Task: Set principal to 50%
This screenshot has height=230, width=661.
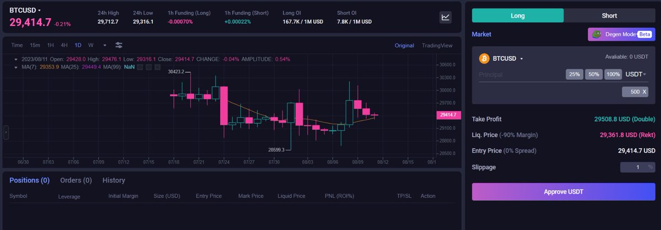Action: click(594, 74)
